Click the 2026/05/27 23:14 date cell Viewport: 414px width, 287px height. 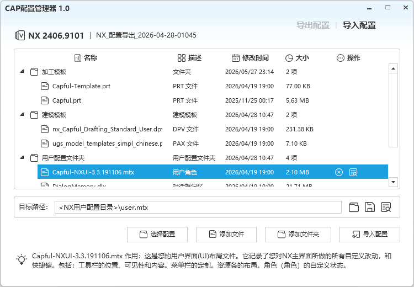[250, 72]
